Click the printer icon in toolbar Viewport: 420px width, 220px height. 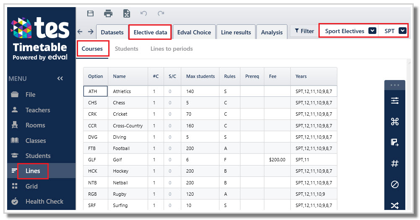tap(108, 13)
